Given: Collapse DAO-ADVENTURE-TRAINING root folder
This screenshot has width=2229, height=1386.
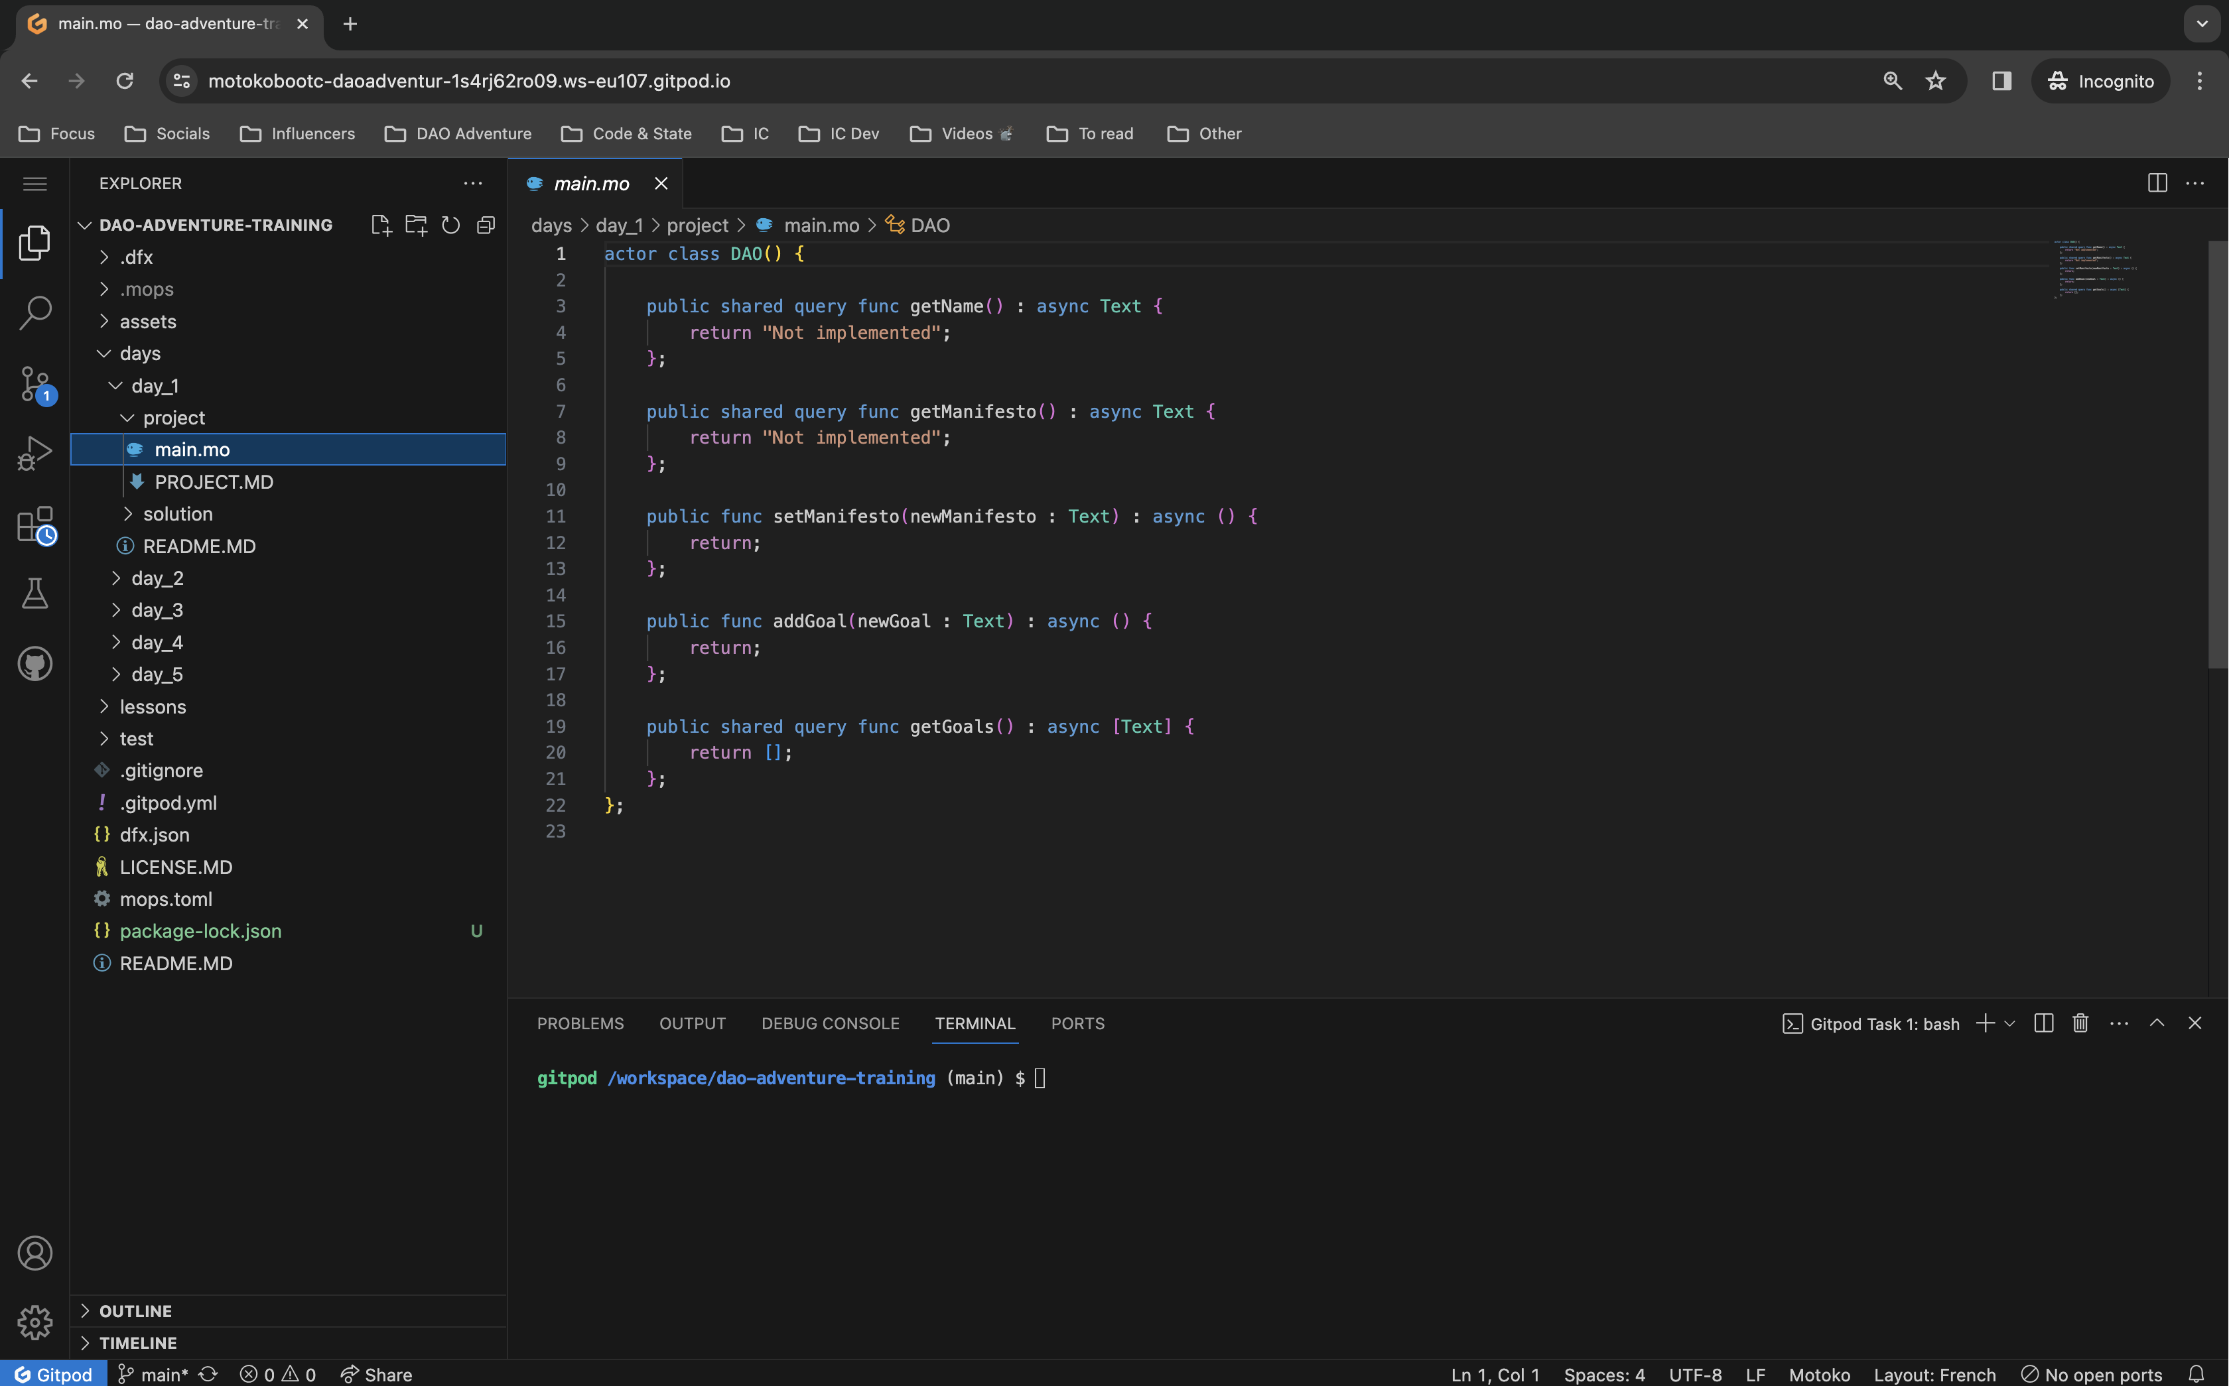Looking at the screenshot, I should point(216,225).
